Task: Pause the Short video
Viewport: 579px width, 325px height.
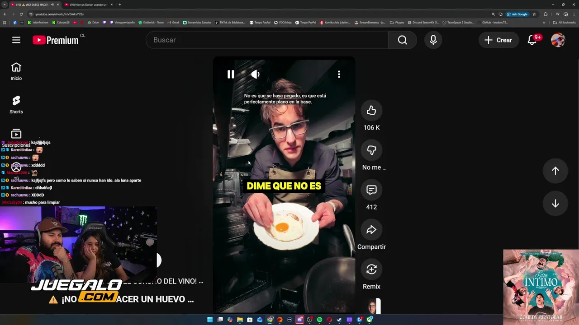Action: pos(231,74)
